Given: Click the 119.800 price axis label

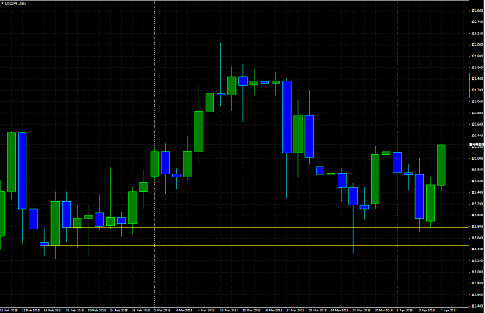Looking at the screenshot, I should (477, 170).
